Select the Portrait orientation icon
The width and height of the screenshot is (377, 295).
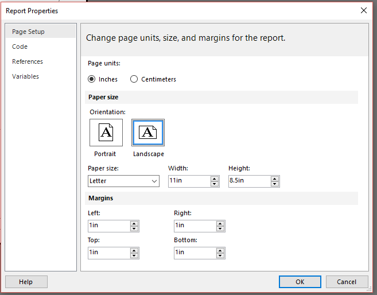coord(106,133)
